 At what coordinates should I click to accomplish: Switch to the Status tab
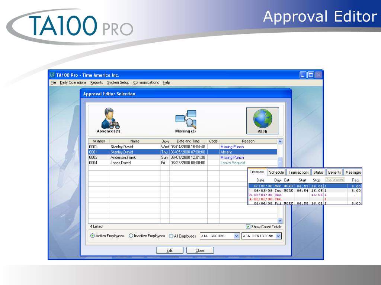(318, 172)
